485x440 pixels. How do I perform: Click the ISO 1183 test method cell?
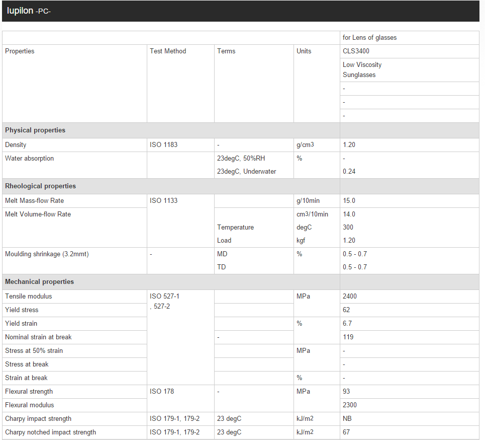tap(180, 145)
